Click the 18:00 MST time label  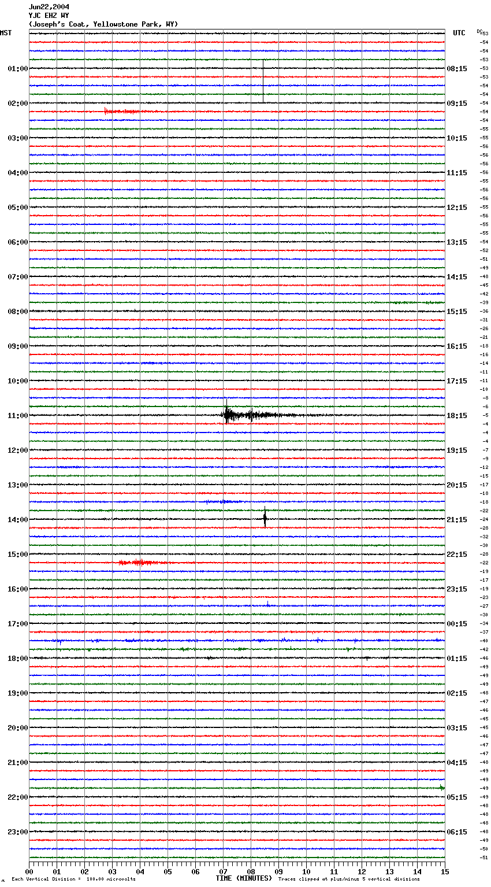(18, 659)
